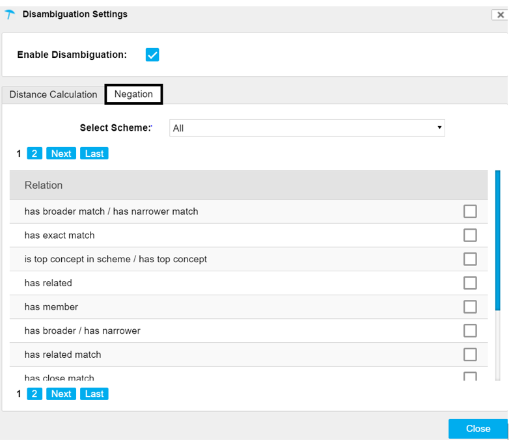This screenshot has width=509, height=445.
Task: Click 'has broader / has narrower' row text
Action: tap(83, 330)
